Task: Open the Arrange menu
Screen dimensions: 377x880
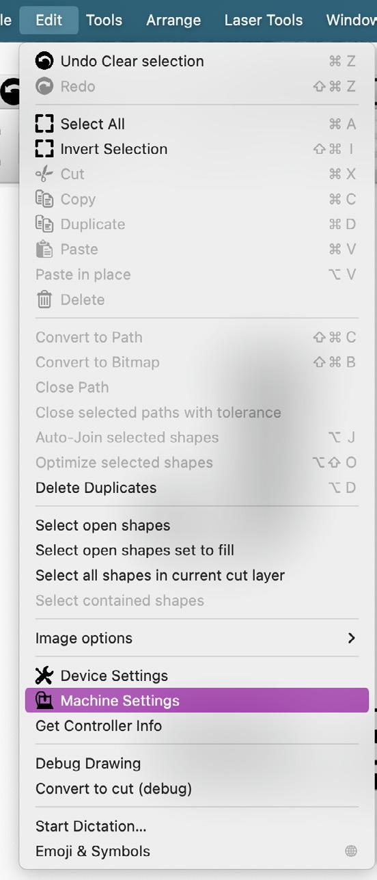Action: pos(173,20)
